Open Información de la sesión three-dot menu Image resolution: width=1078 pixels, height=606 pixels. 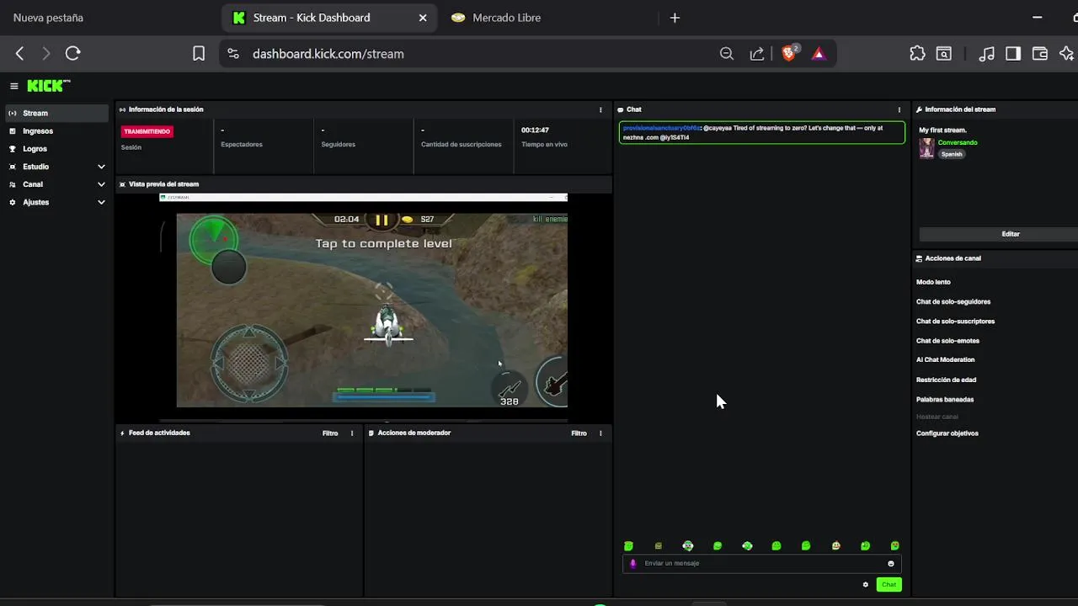[600, 109]
